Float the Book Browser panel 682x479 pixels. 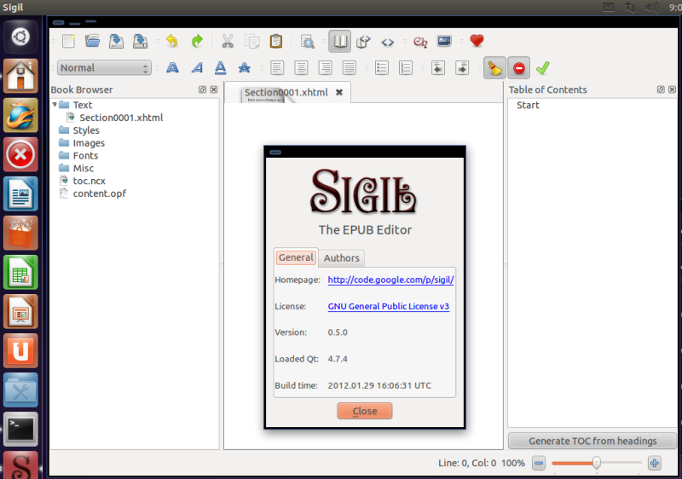pyautogui.click(x=202, y=89)
